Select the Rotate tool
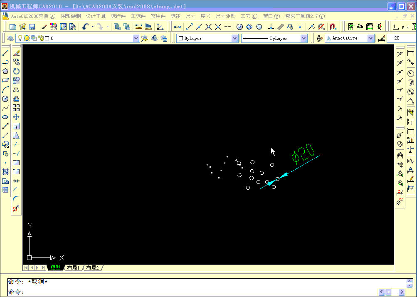 [x=16, y=71]
